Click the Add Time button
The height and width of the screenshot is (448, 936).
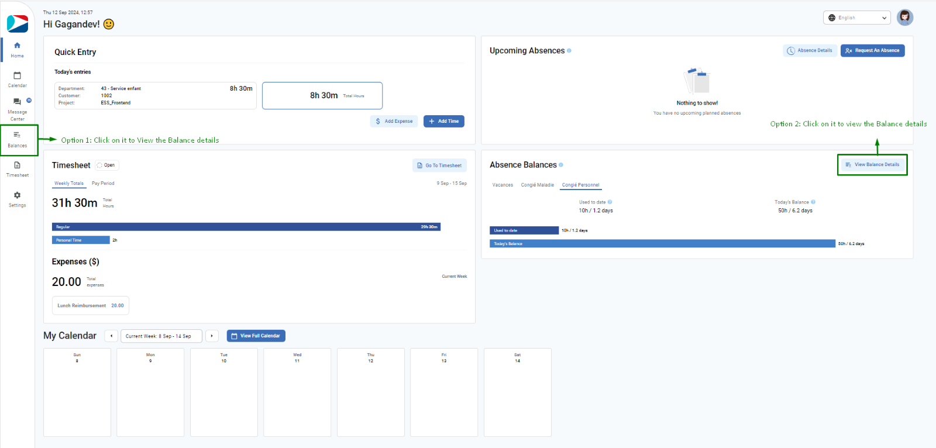point(444,121)
